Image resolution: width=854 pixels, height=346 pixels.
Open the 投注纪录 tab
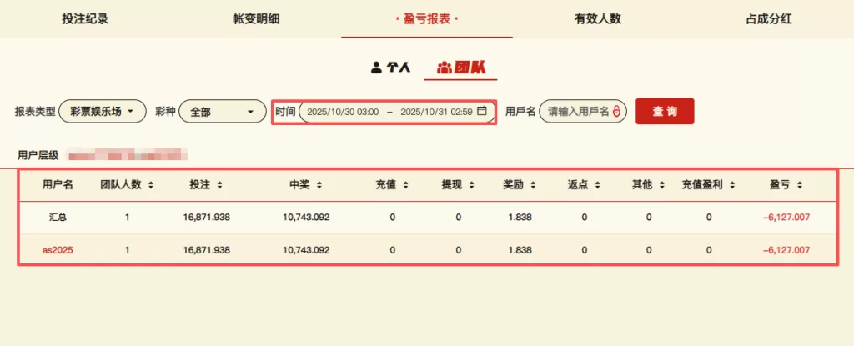click(85, 18)
